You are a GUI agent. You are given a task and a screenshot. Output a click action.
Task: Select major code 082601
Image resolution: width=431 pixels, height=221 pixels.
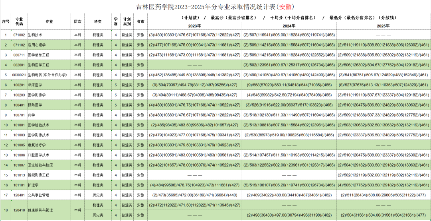19,65
